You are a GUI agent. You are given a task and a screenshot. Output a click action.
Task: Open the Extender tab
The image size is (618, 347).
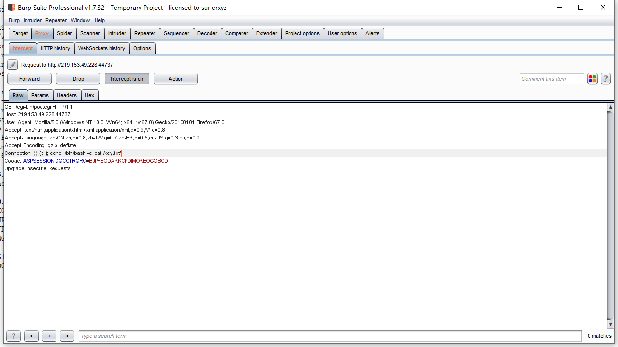pos(267,33)
